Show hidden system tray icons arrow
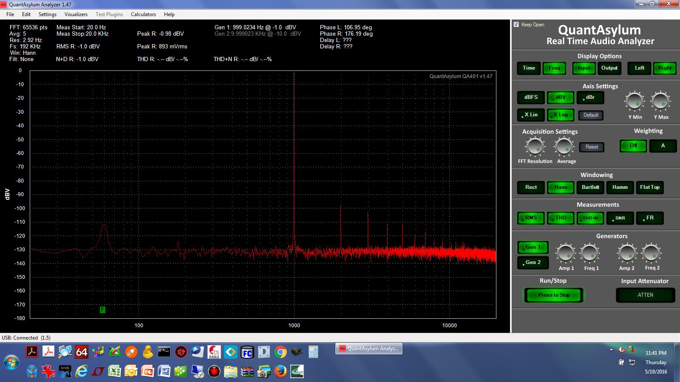Screen dimensions: 680x382 click(611, 350)
